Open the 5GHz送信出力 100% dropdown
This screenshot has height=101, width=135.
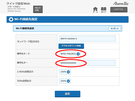point(65,81)
